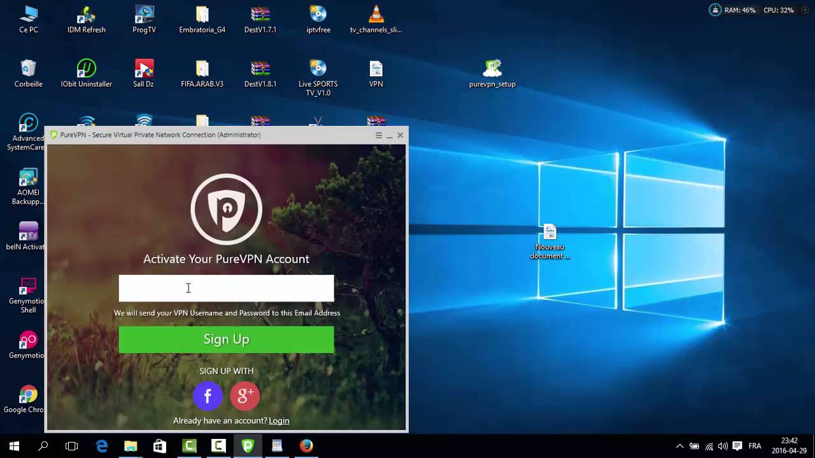Select the beIN Activator desktop icon

(27, 236)
